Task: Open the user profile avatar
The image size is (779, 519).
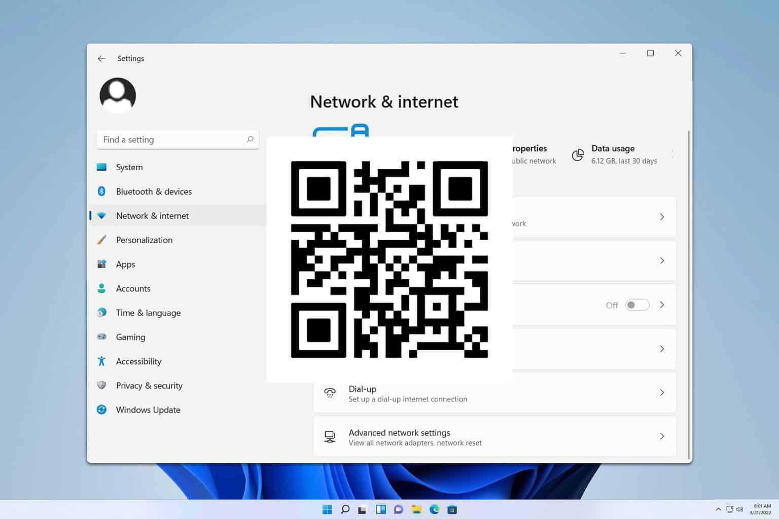Action: 118,95
